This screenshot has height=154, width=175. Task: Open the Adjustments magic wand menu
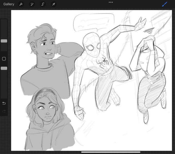click(x=32, y=4)
